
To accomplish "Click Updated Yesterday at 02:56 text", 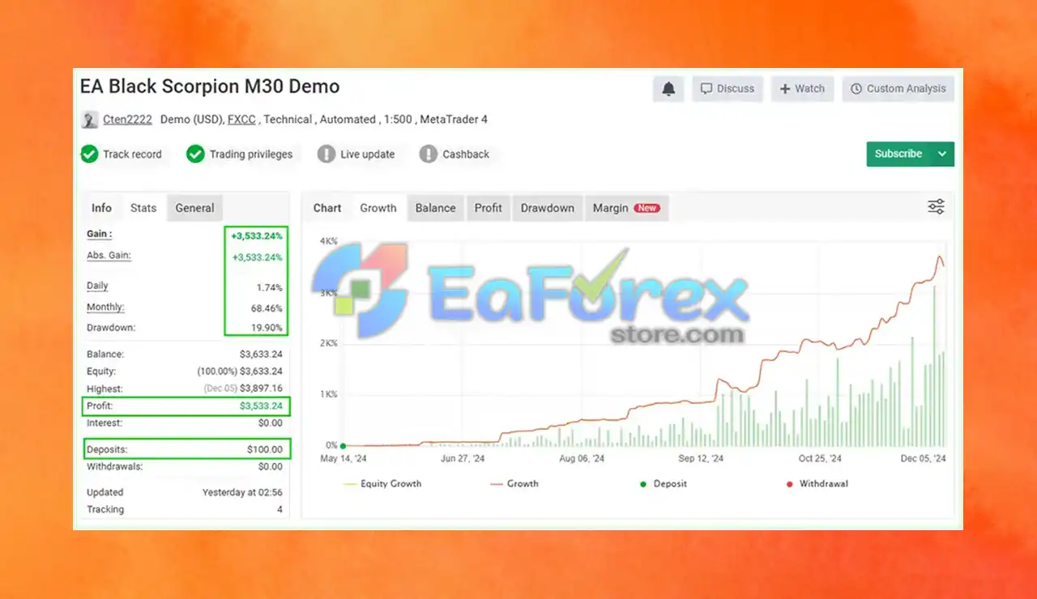I will 242,492.
